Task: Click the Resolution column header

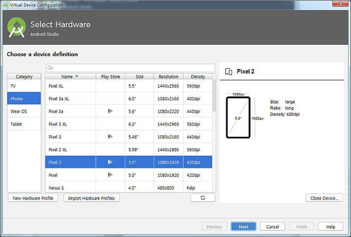Action: coord(169,76)
